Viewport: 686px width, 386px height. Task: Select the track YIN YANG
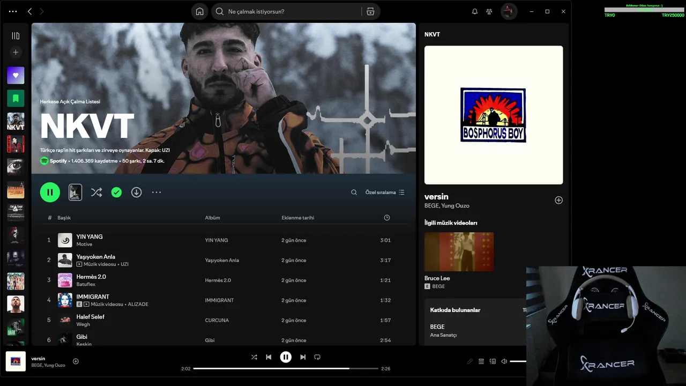tap(90, 236)
